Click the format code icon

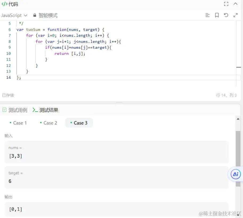coord(207,15)
